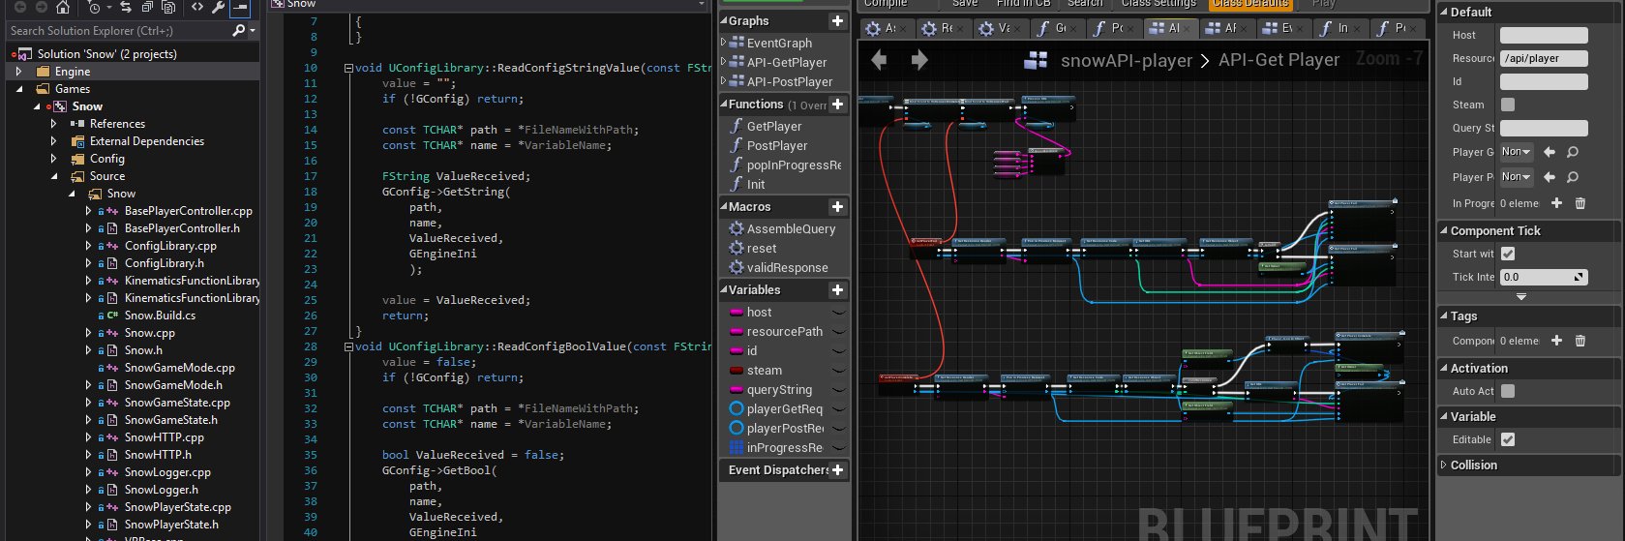Add a new variable with the plus icon
This screenshot has width=1625, height=541.
(837, 289)
